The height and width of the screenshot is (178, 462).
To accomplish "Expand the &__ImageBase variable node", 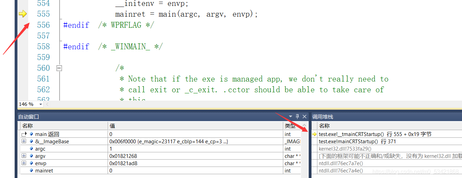I will (24, 142).
